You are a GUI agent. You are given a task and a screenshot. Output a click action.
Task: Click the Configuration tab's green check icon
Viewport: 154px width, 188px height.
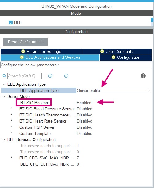pos(113,57)
